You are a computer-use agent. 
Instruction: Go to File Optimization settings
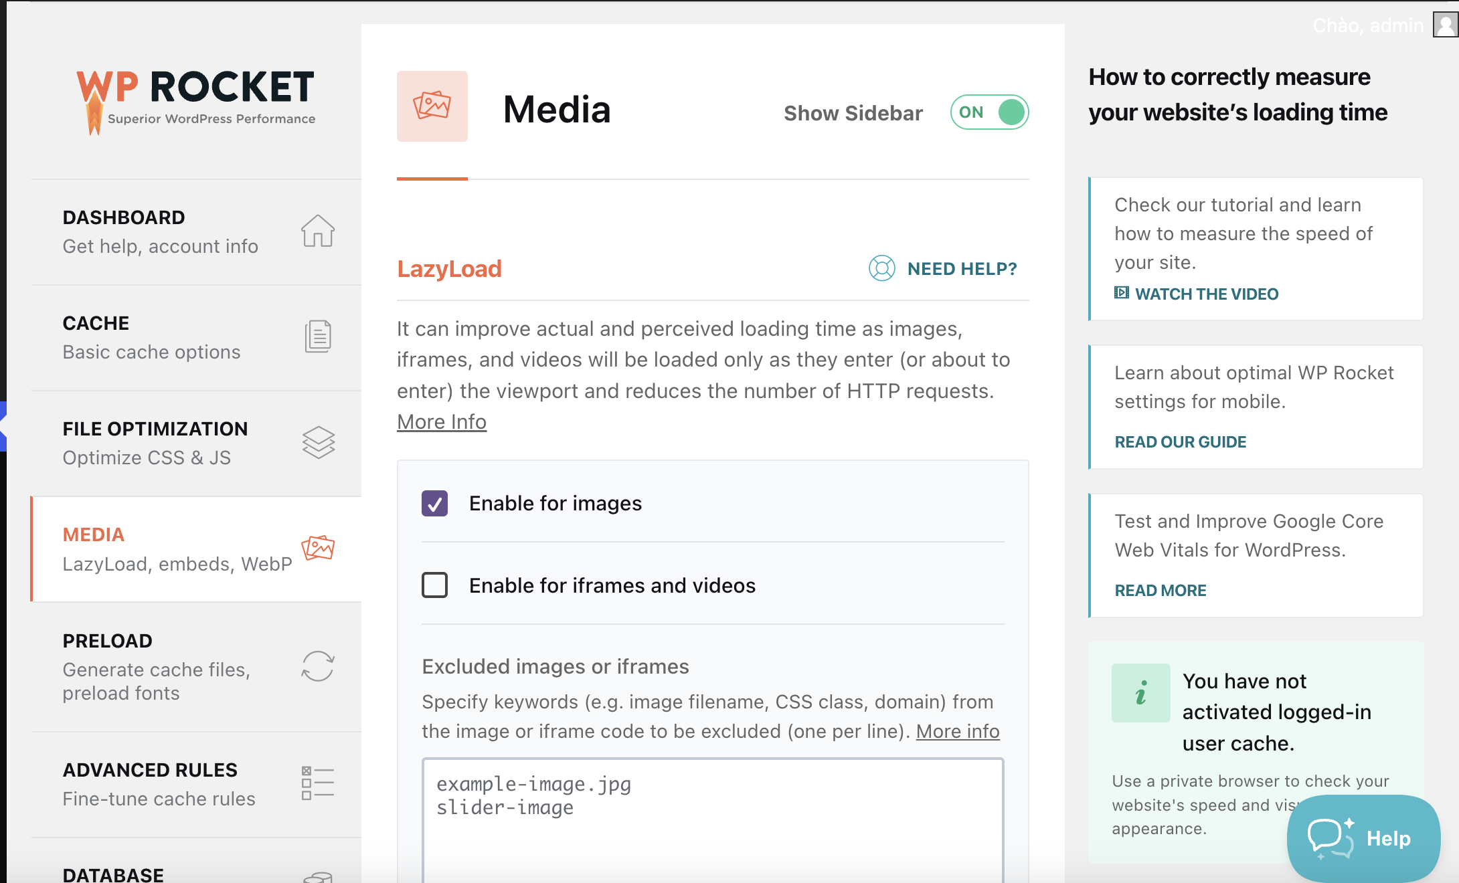pyautogui.click(x=196, y=444)
